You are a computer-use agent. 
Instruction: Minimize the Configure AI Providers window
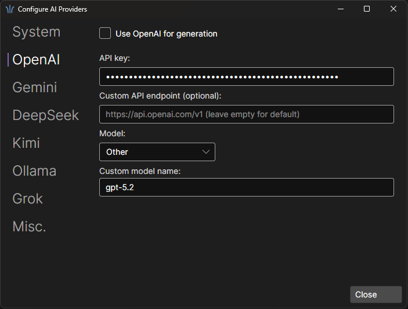340,9
